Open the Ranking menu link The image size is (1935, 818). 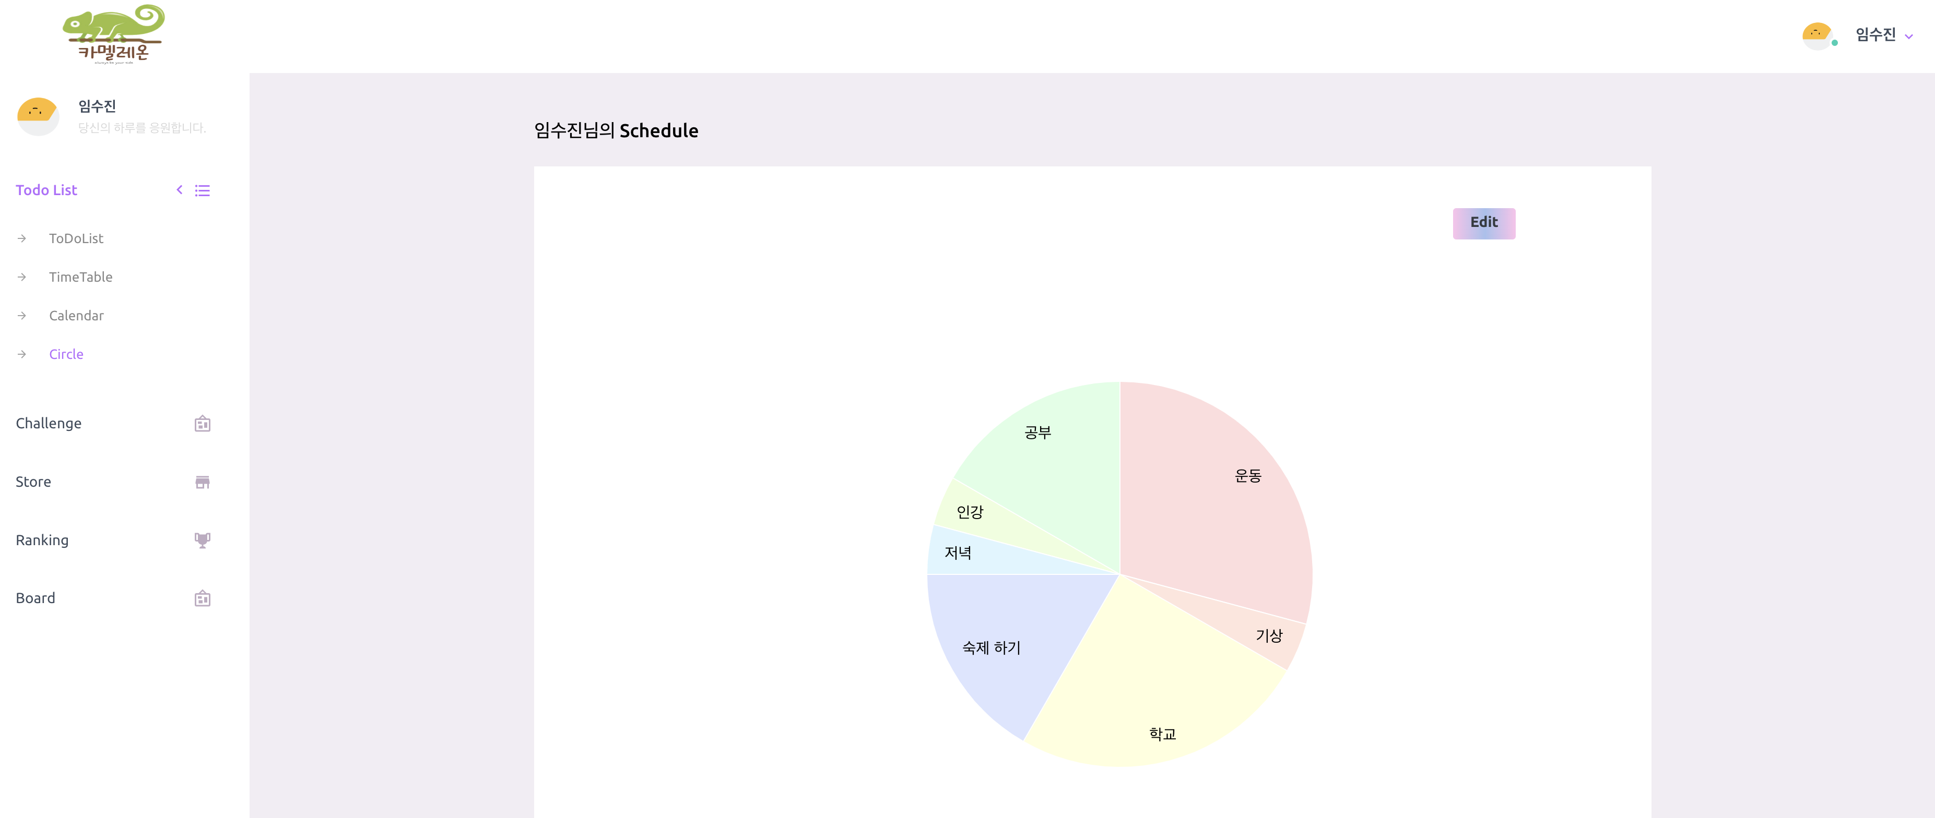[42, 540]
